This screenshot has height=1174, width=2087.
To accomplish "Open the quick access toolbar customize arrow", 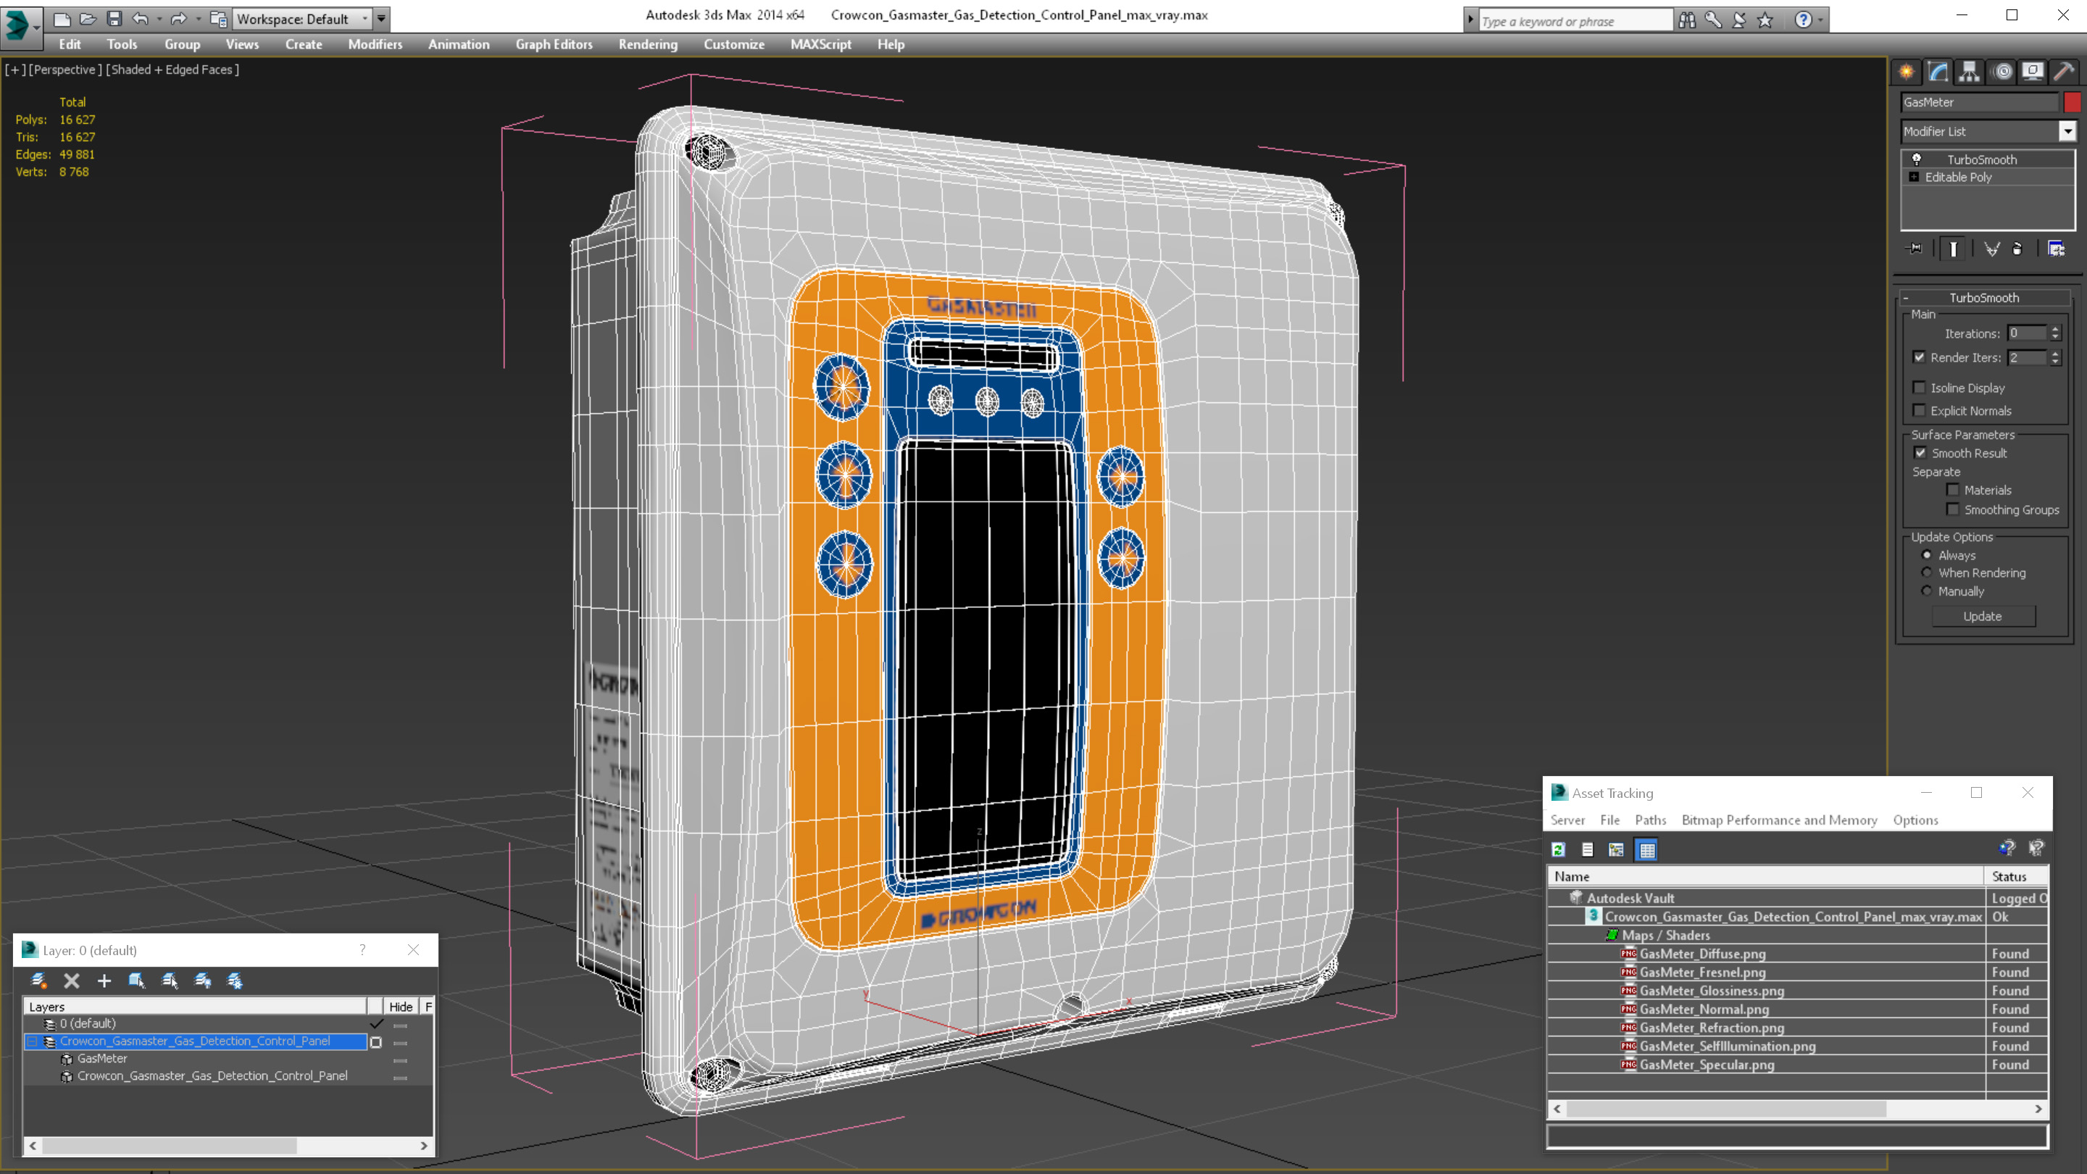I will [382, 19].
